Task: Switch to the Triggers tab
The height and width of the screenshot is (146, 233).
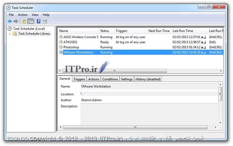Action: (x=79, y=79)
